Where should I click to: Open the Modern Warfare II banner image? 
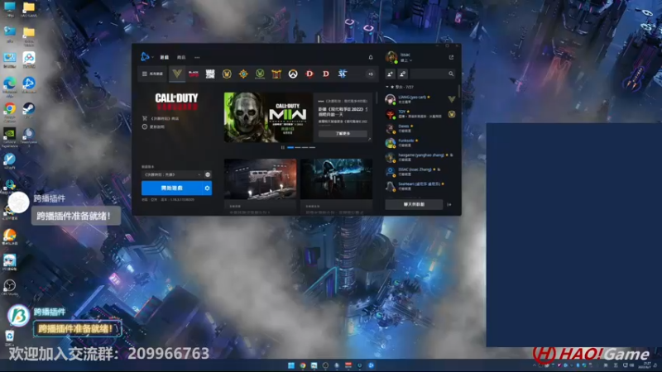pyautogui.click(x=268, y=117)
